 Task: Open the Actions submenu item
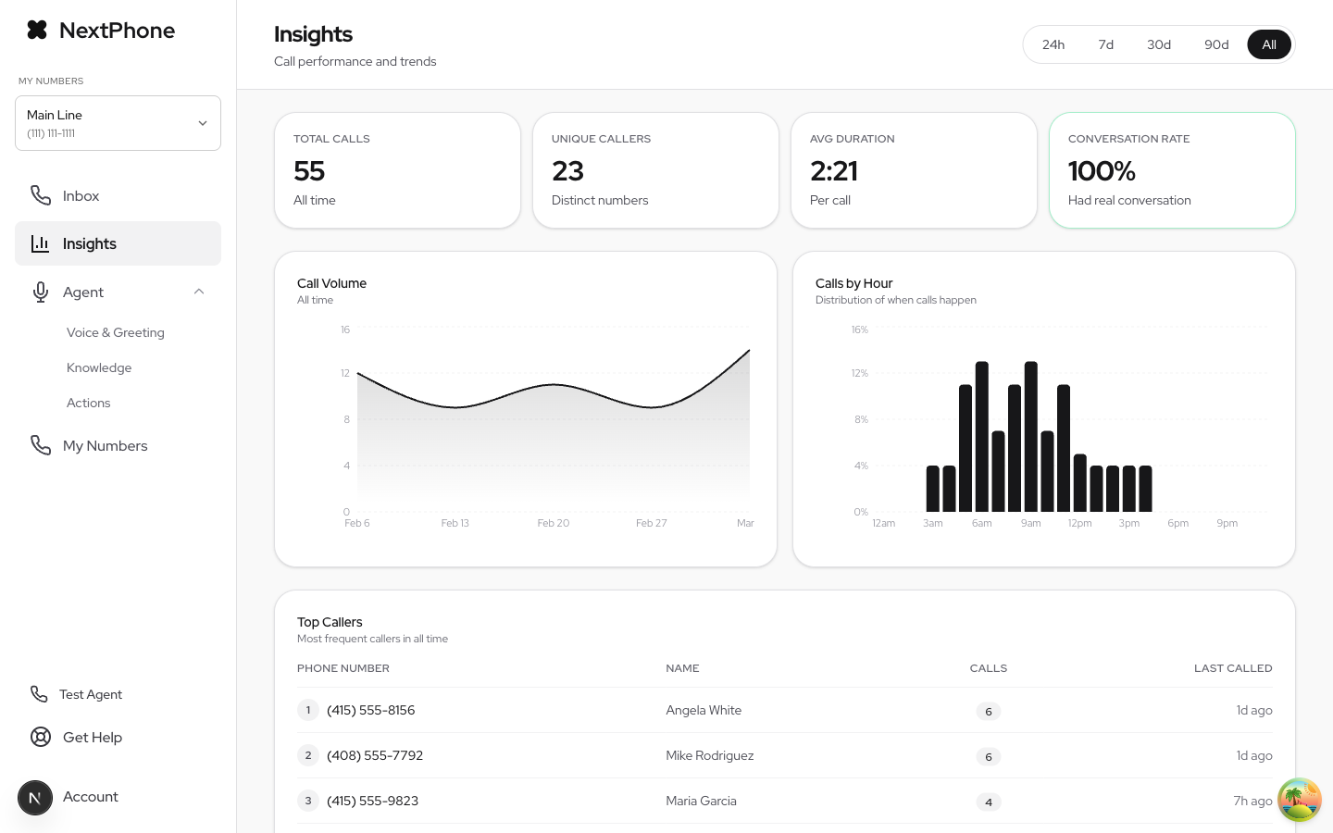click(89, 403)
